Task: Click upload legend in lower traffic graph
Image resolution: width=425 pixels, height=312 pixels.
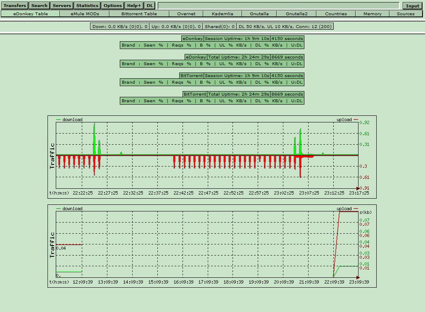Action: click(x=347, y=209)
